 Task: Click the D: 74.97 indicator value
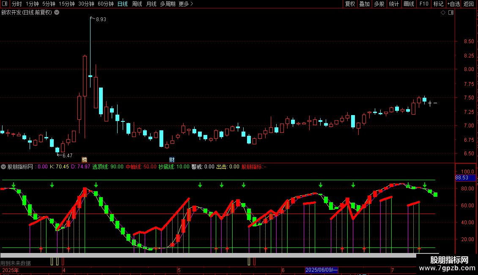[x=81, y=167]
